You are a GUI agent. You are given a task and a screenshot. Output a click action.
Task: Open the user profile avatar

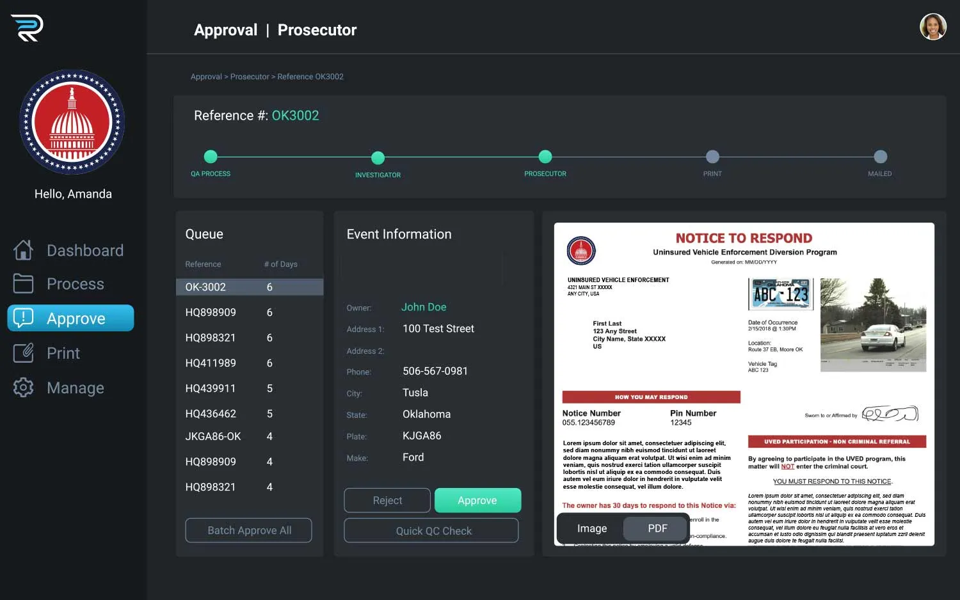coord(932,27)
